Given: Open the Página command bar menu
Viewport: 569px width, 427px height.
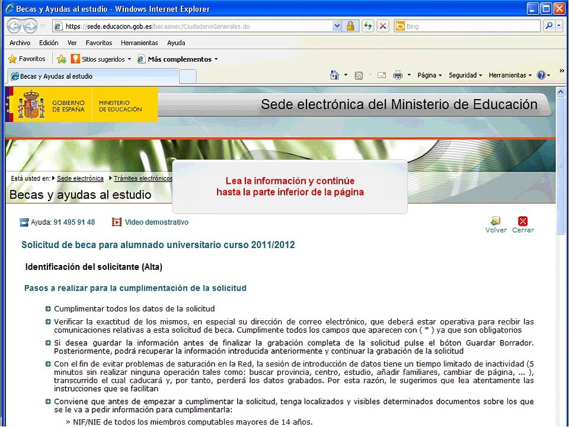Looking at the screenshot, I should point(429,75).
